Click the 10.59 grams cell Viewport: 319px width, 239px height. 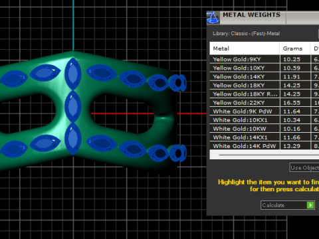coord(295,68)
